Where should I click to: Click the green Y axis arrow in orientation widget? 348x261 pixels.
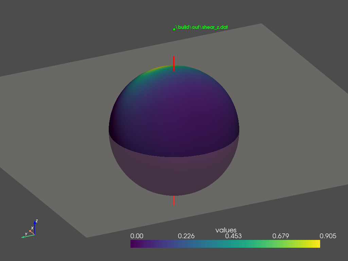[x=27, y=236]
